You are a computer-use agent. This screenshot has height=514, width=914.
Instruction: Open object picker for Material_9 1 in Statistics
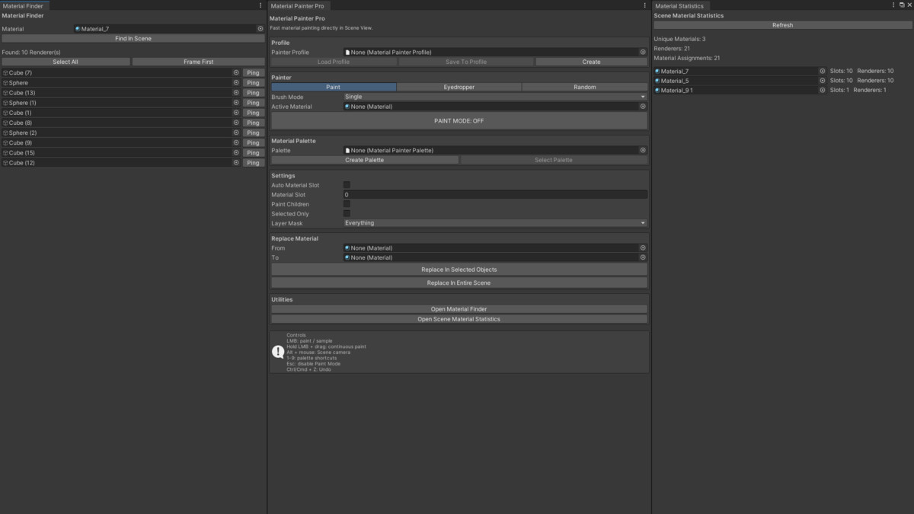coord(823,90)
